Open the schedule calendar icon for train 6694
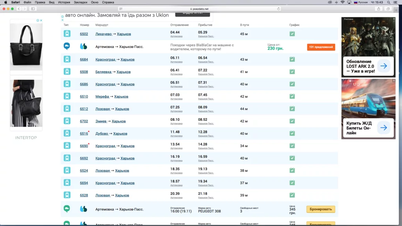 [292, 183]
